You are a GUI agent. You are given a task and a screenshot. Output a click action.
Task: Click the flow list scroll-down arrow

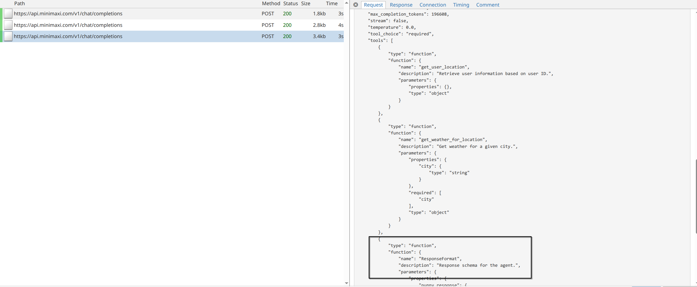pyautogui.click(x=347, y=283)
